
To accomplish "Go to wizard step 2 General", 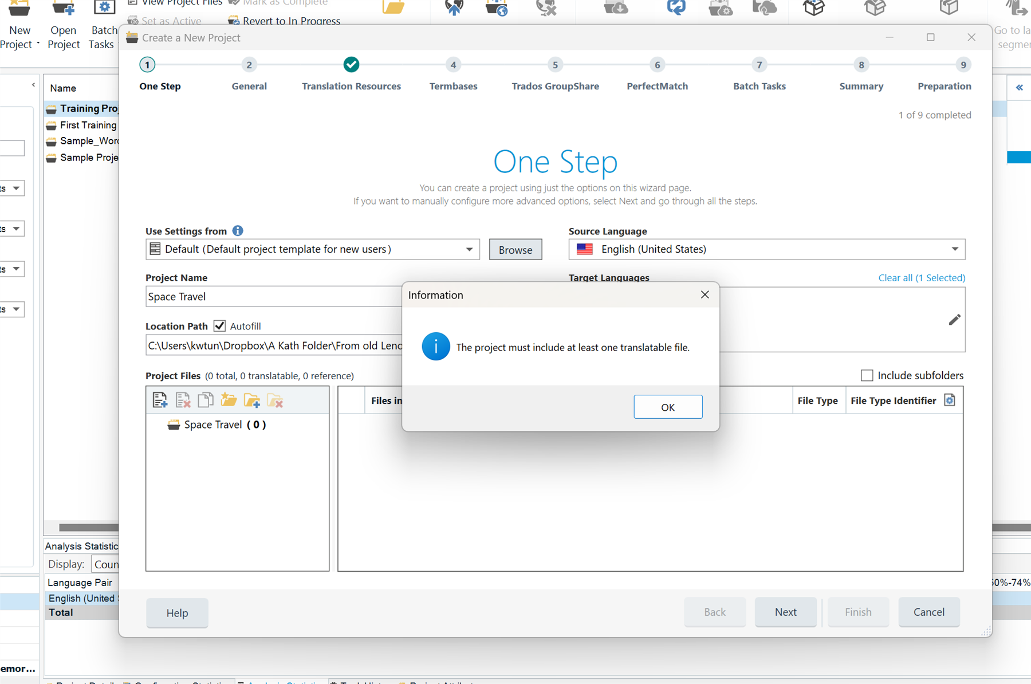I will point(249,65).
